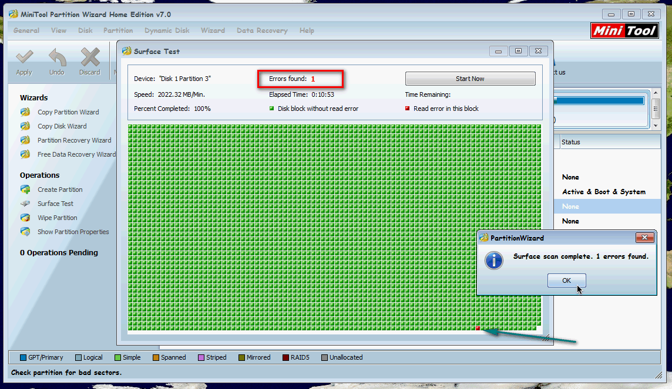Minimize the Surface Test window
Viewport: 672px width, 389px height.
click(499, 51)
